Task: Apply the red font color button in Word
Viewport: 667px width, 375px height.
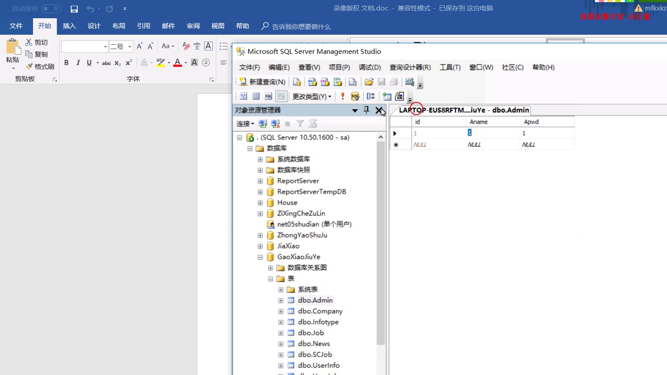Action: [x=177, y=63]
